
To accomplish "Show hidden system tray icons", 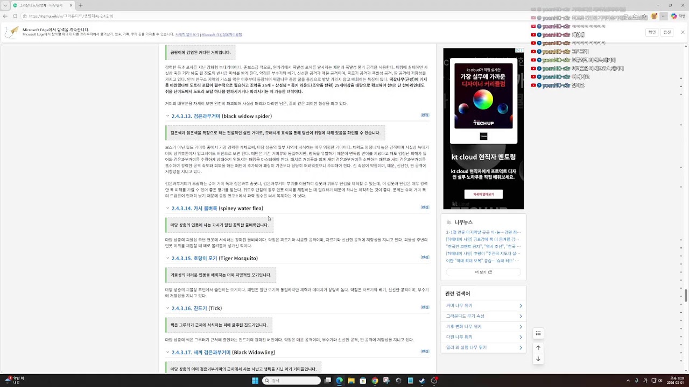I will (x=628, y=381).
